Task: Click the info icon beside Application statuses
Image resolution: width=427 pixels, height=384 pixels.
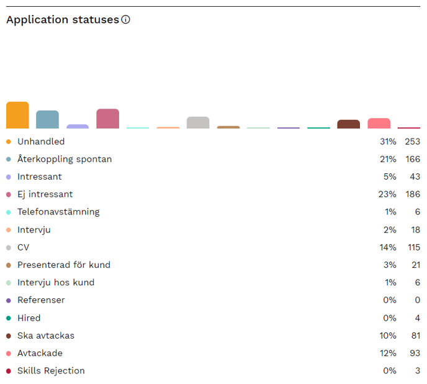Action: coord(126,20)
